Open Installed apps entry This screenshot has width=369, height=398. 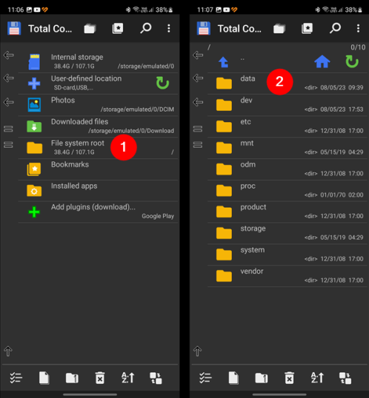pos(98,191)
